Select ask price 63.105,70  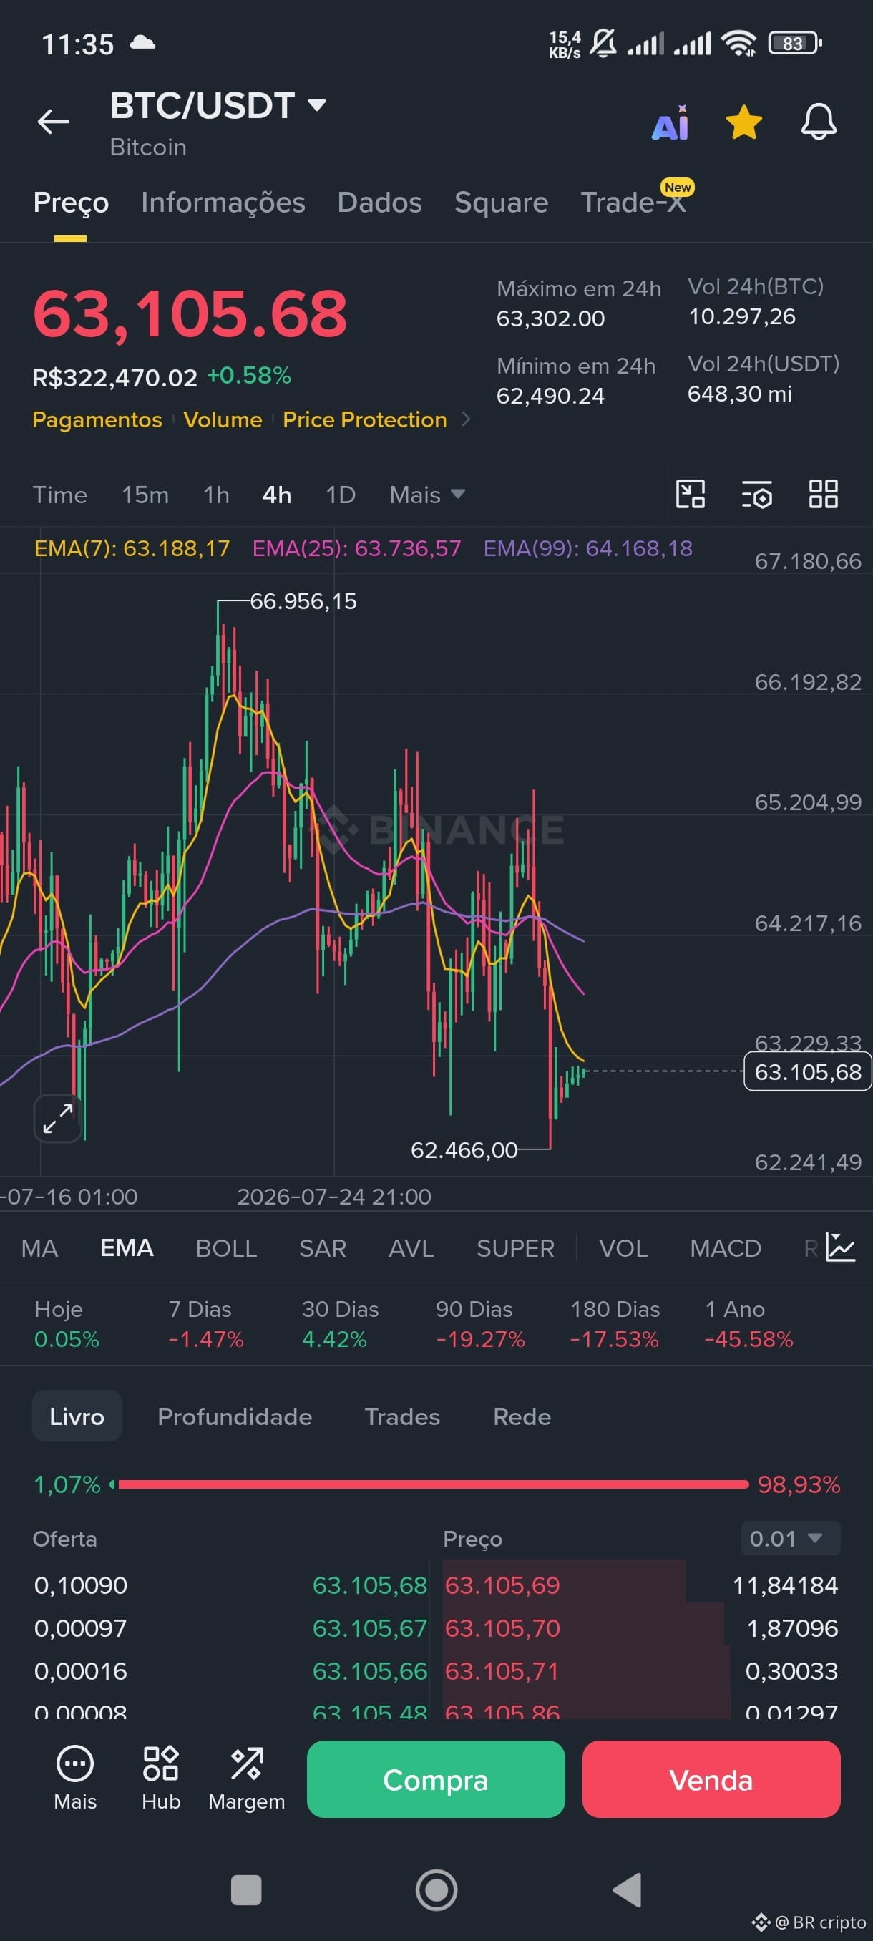502,1628
